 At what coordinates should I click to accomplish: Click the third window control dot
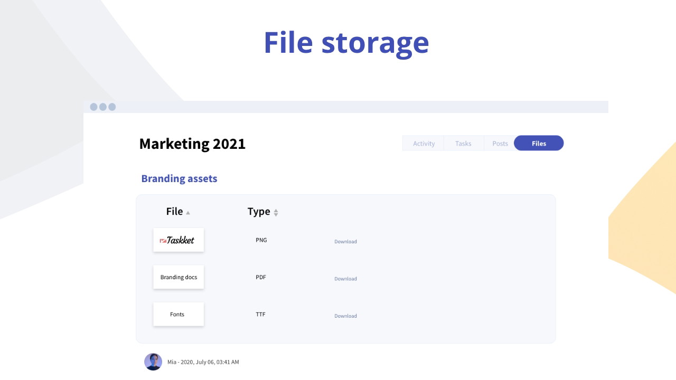click(x=112, y=107)
